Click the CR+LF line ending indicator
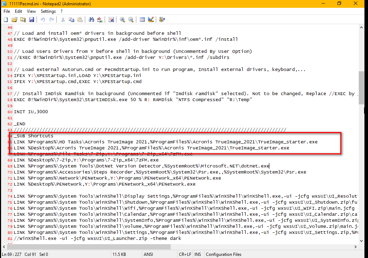This screenshot has width=368, height=258. [185, 254]
